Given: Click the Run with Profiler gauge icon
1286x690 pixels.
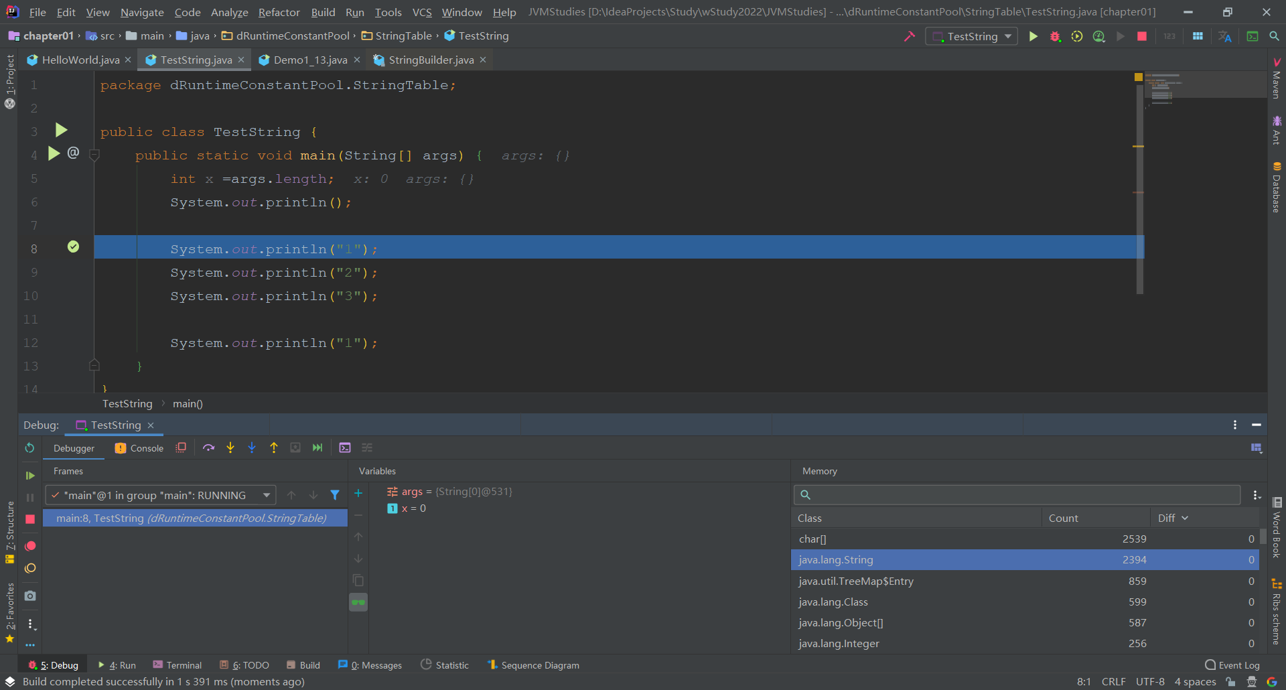Looking at the screenshot, I should pyautogui.click(x=1098, y=36).
